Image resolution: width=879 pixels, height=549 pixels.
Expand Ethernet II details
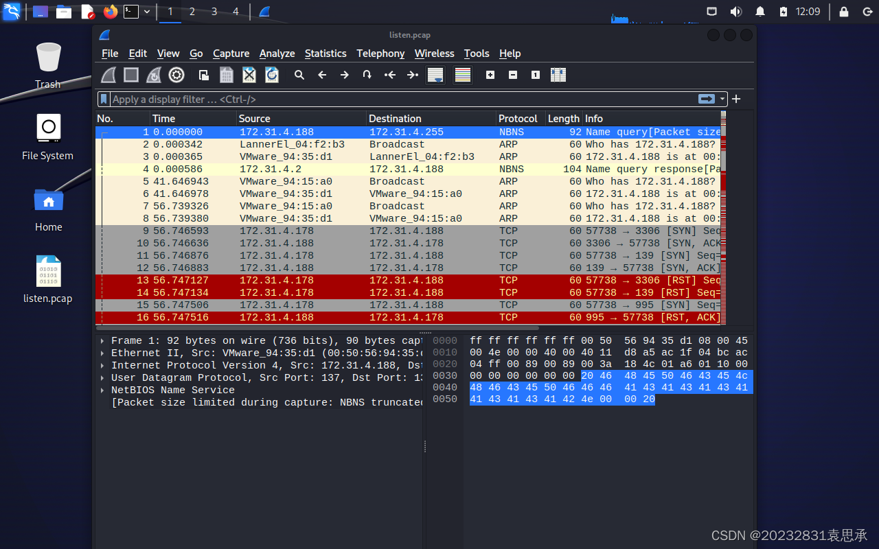click(x=102, y=353)
